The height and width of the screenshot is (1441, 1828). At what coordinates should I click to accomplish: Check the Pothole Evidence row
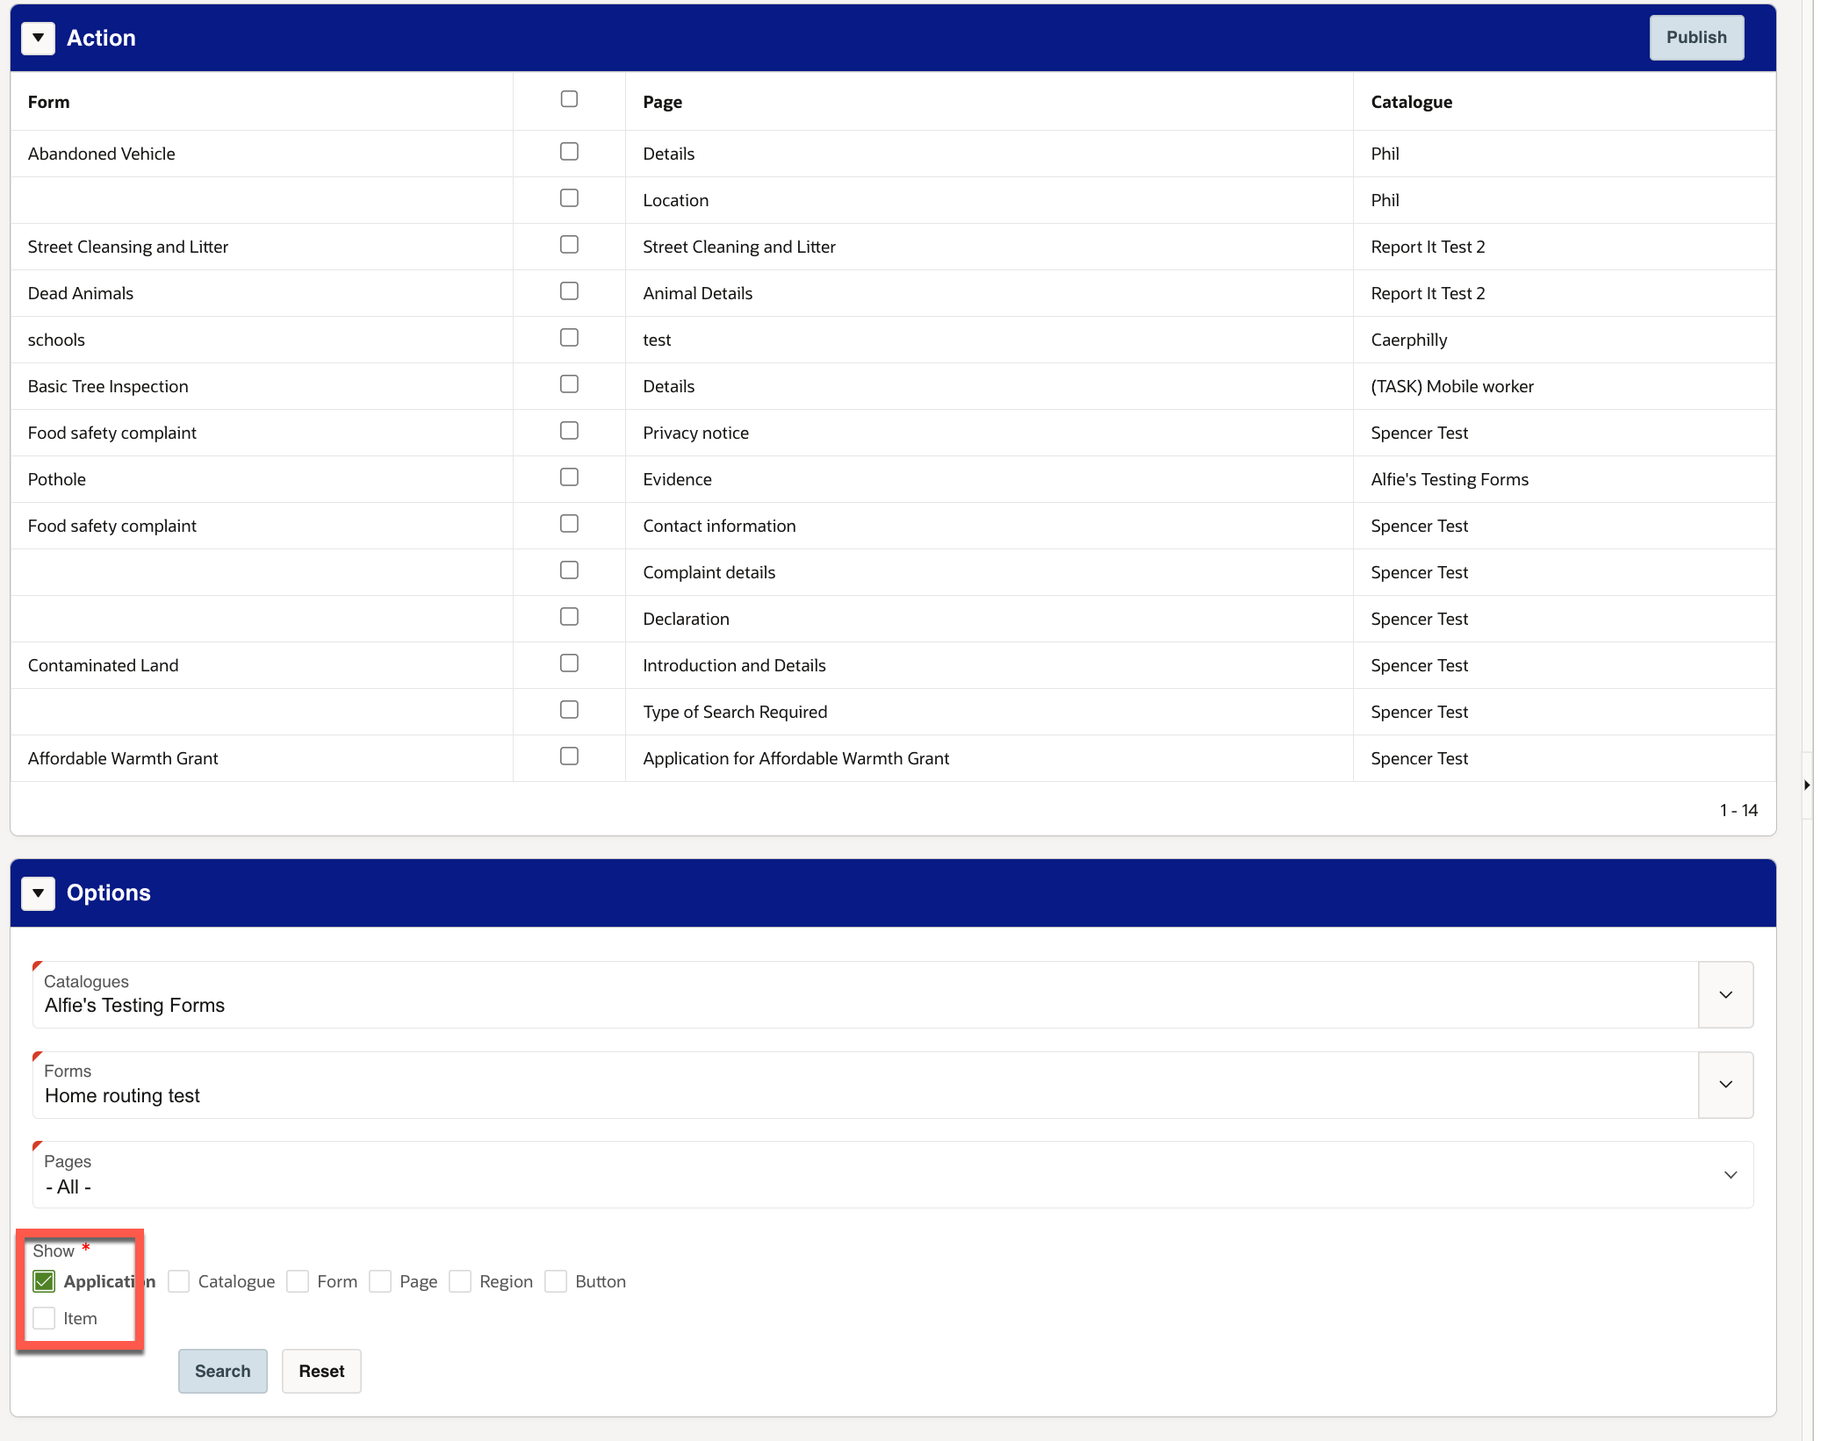click(569, 477)
